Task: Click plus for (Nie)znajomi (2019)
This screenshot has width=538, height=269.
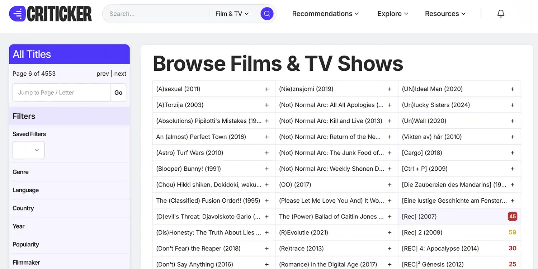Action: (x=390, y=89)
